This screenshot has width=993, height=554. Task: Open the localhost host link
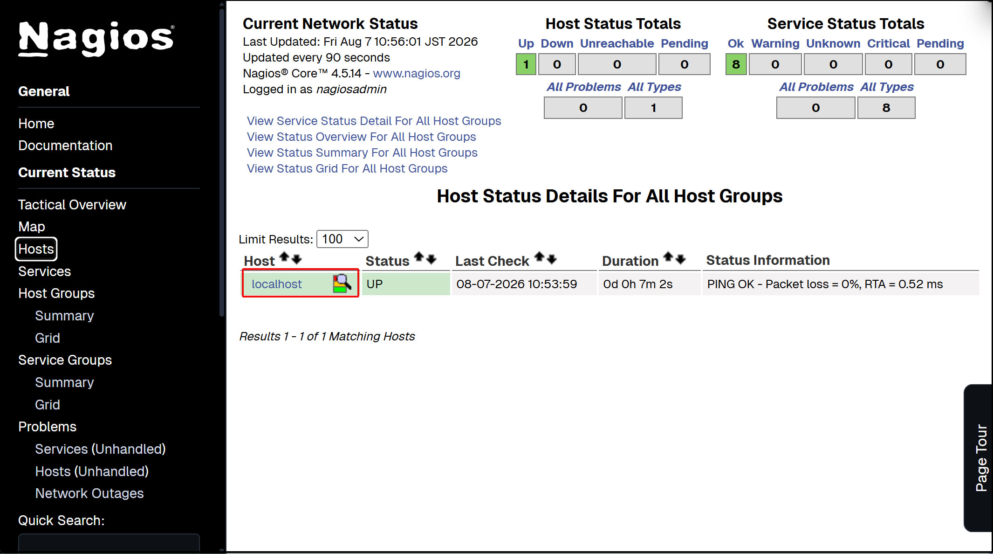coord(277,284)
